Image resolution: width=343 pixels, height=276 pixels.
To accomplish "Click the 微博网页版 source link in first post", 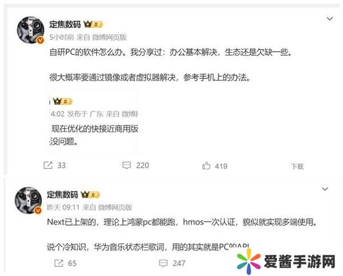I will point(109,37).
